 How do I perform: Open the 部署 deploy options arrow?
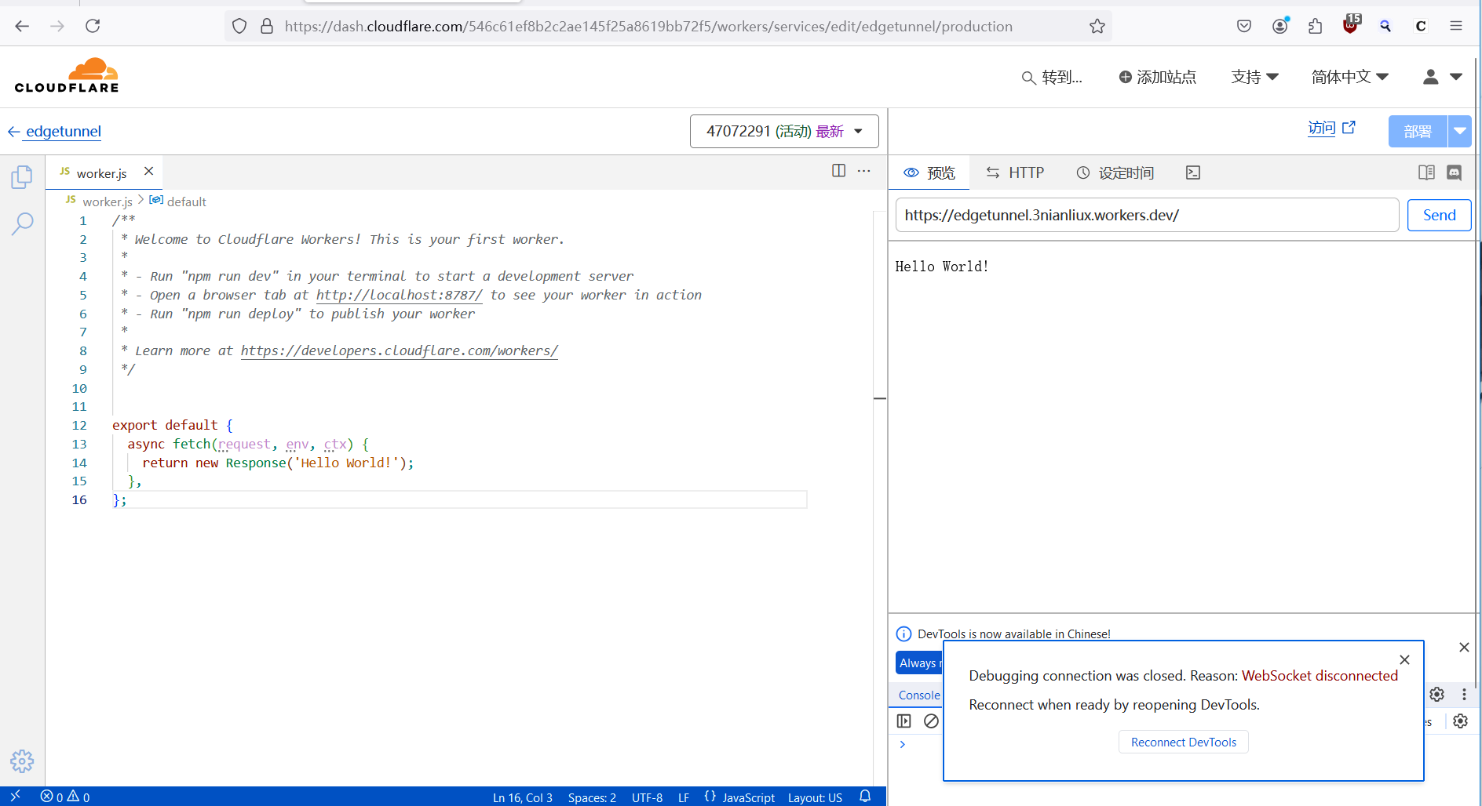[x=1460, y=131]
